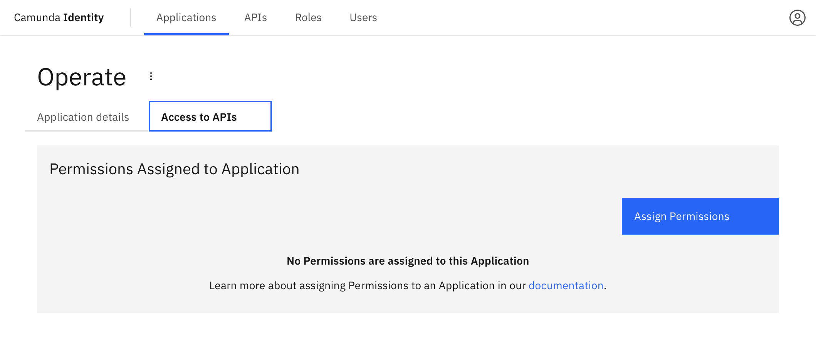Viewport: 816px width, 350px height.
Task: Switch to the Application details tab
Action: (x=83, y=117)
